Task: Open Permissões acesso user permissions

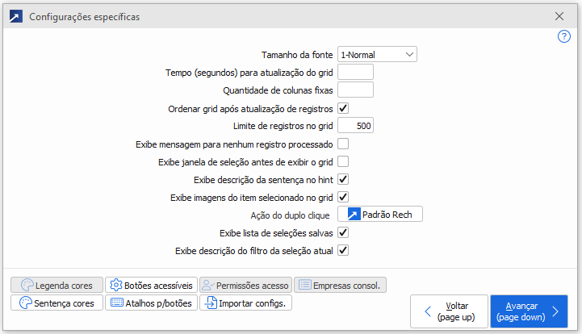Action: (245, 285)
